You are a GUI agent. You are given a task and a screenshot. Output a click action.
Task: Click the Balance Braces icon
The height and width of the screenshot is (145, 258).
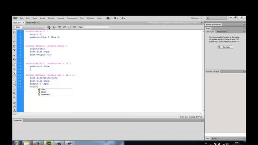(x=15, y=59)
